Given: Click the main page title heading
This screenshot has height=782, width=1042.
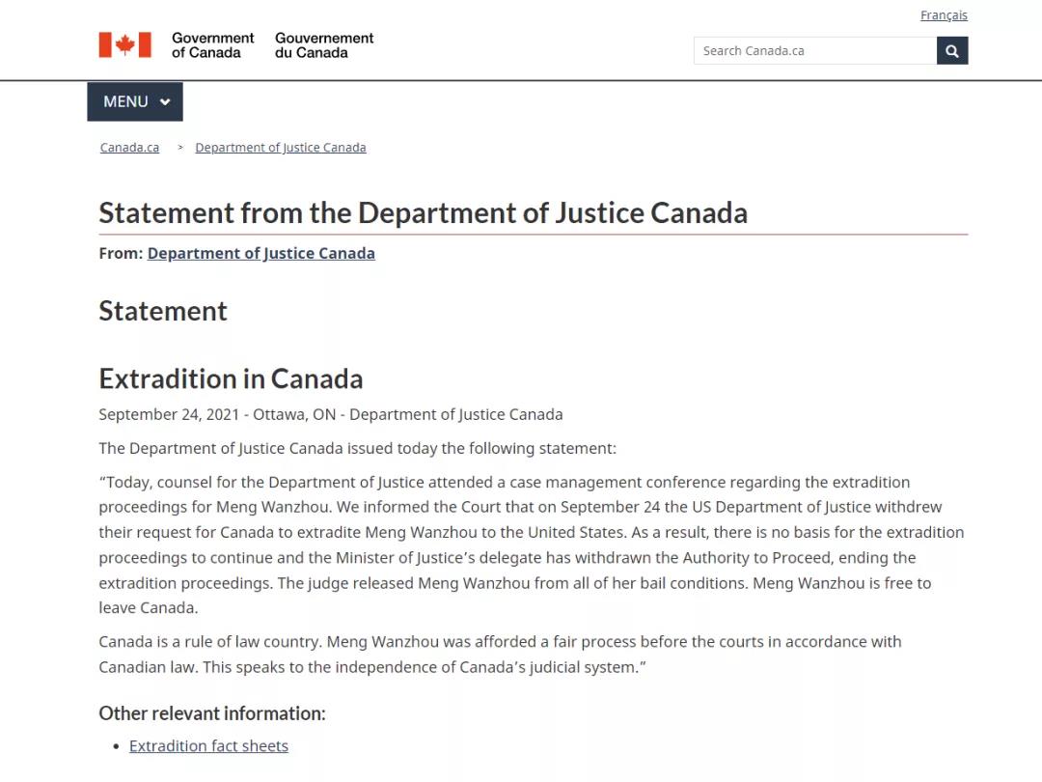Looking at the screenshot, I should point(424,212).
